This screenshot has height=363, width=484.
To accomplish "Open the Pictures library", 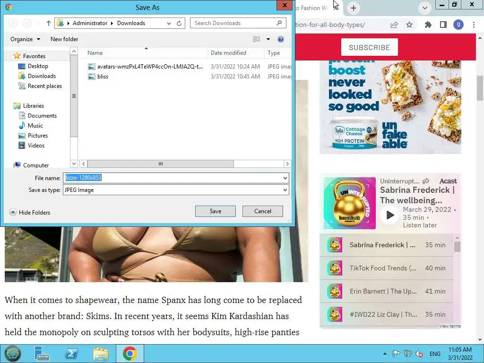I will [x=38, y=136].
